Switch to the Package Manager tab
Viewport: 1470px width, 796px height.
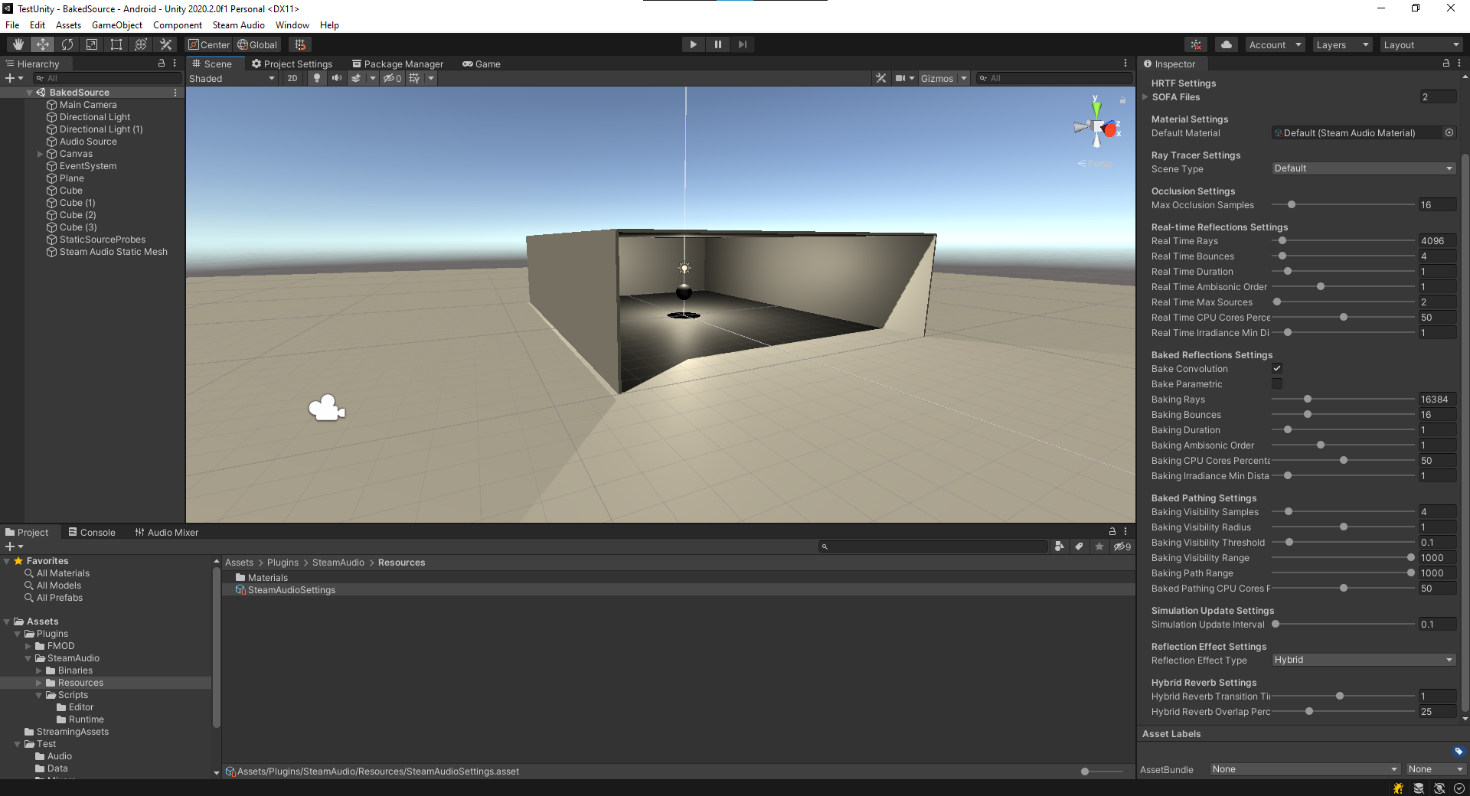tap(397, 64)
